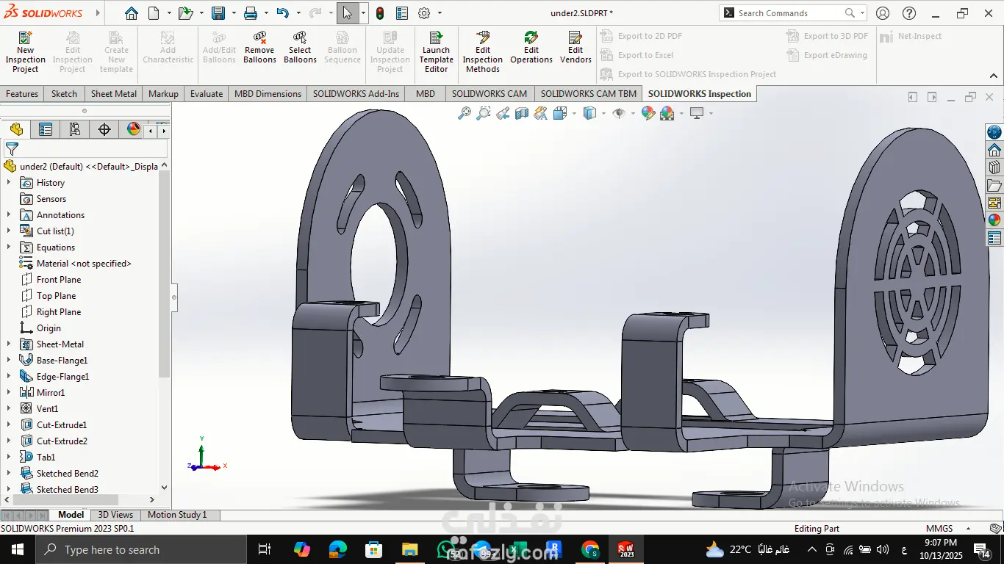This screenshot has height=564, width=1004.
Task: Expand the History tree node
Action: [9, 183]
